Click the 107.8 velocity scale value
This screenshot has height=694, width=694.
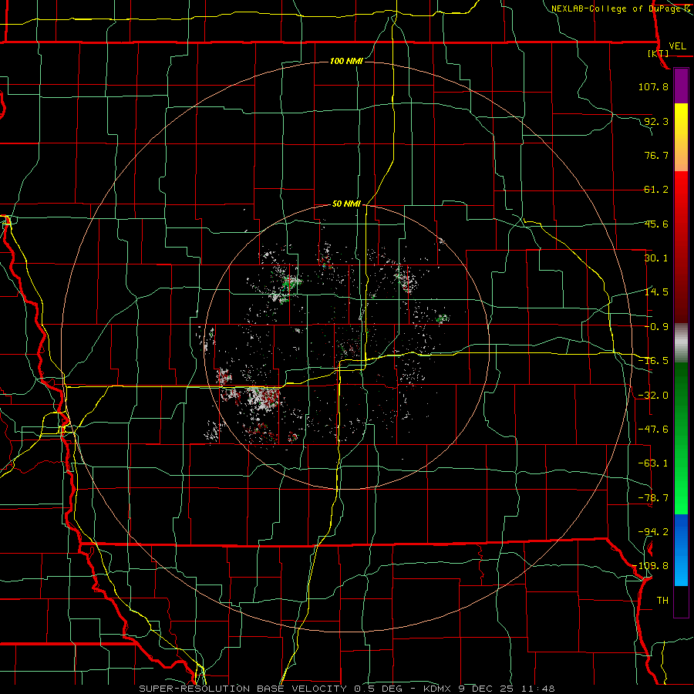tap(653, 86)
